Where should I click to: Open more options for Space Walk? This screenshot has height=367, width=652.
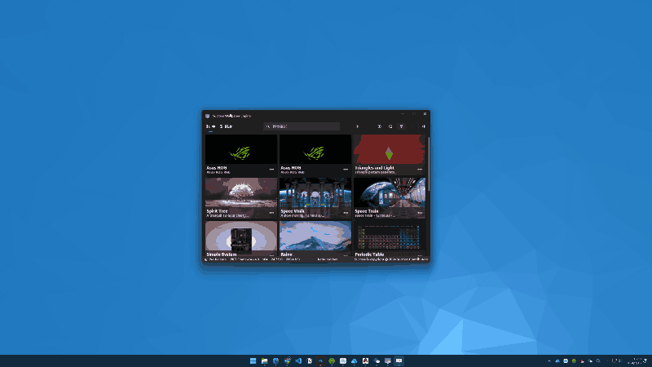click(346, 212)
